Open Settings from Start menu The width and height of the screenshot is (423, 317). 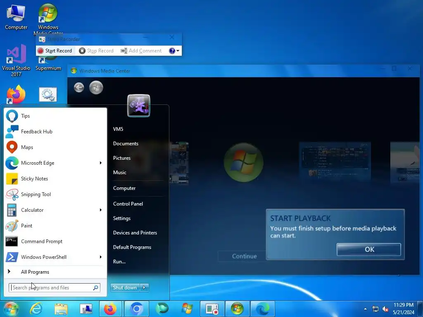pos(122,218)
